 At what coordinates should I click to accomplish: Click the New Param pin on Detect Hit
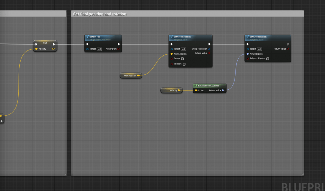[118, 49]
